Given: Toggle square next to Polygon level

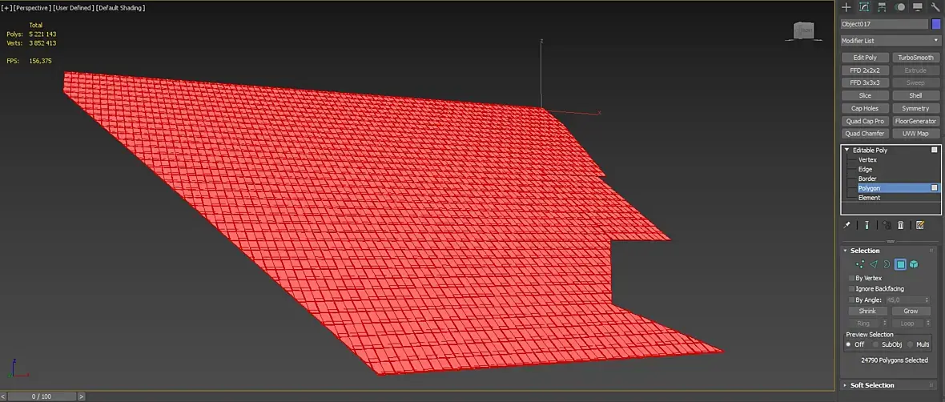Looking at the screenshot, I should click(935, 188).
